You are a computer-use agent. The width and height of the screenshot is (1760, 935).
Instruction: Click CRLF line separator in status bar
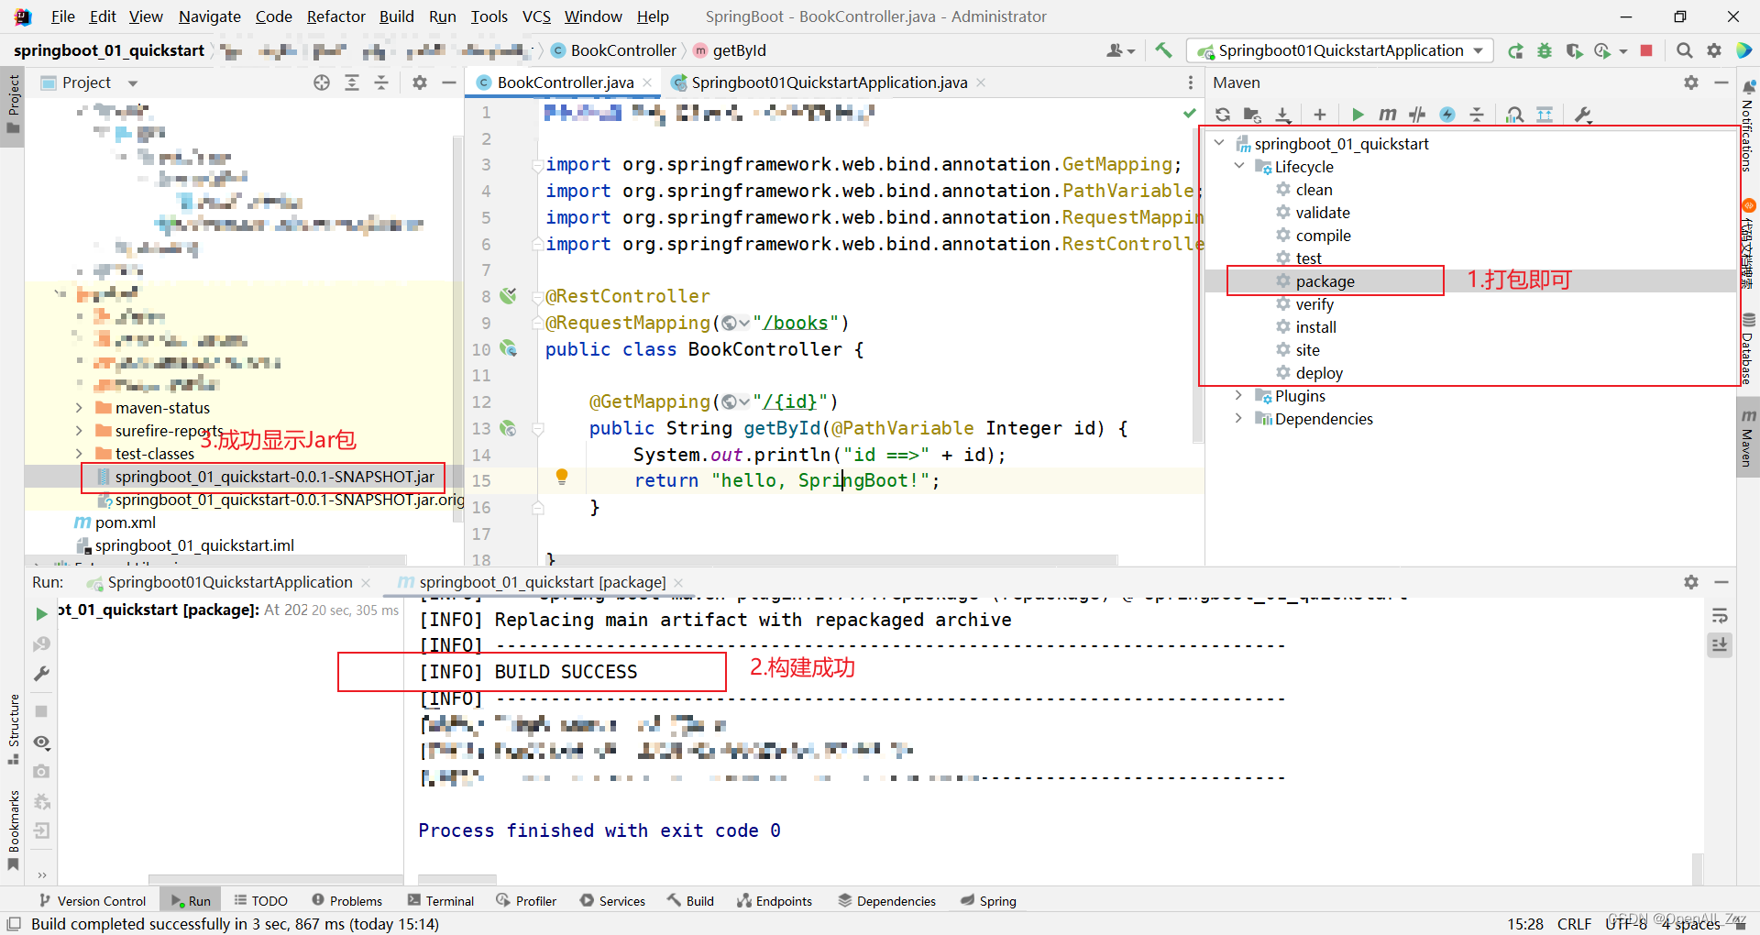click(x=1574, y=923)
